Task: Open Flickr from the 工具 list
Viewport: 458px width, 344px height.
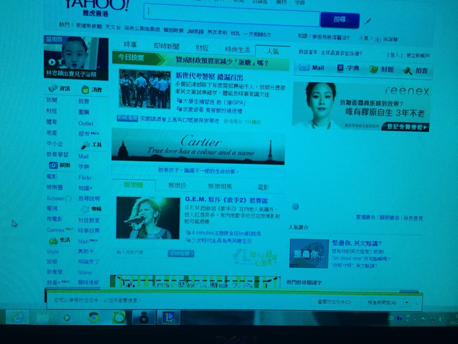Action: pos(85,177)
